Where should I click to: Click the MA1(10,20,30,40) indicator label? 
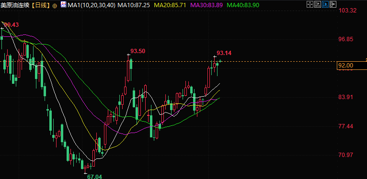coord(92,5)
